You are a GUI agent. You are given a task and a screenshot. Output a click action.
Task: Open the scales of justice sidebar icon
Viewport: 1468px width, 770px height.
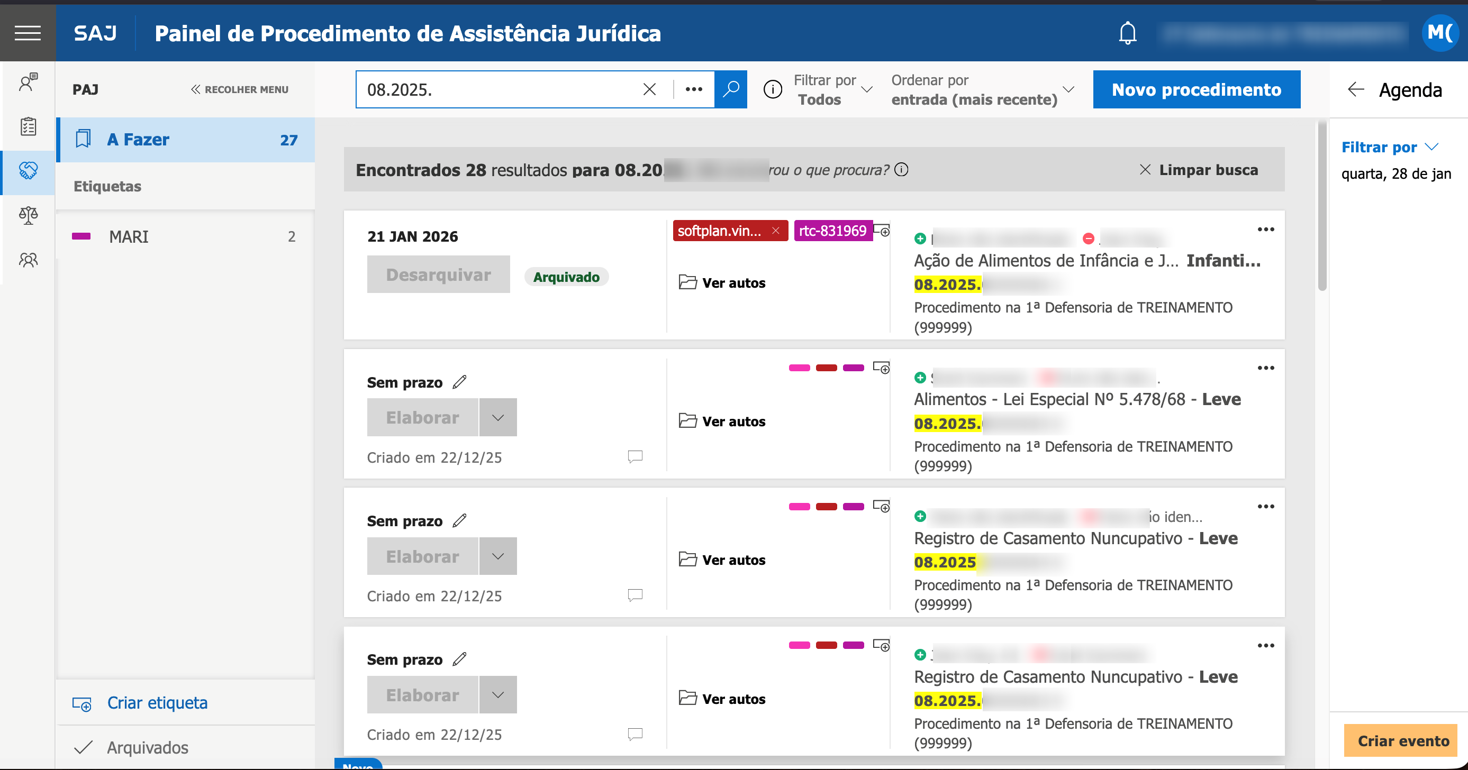click(x=28, y=215)
